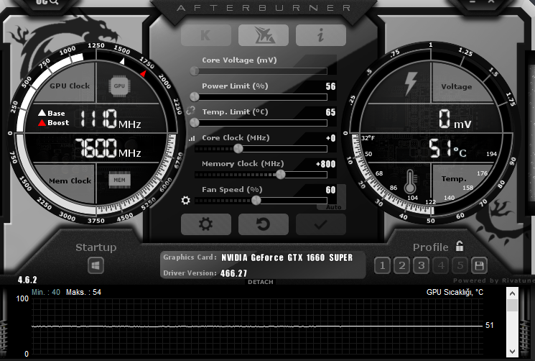Open the information i button

tap(321, 35)
